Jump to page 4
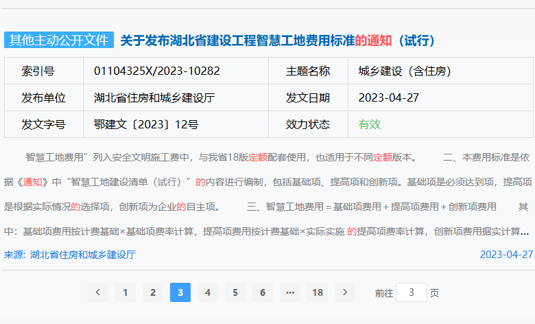 click(208, 292)
